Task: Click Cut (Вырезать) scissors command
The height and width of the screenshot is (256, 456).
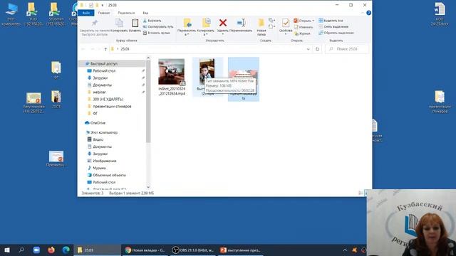Action: (x=152, y=21)
